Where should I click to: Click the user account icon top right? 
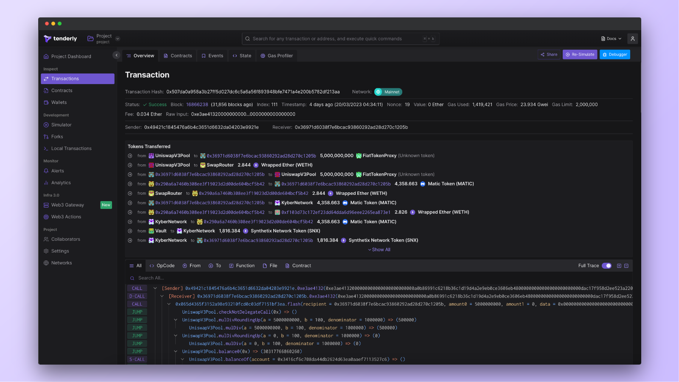pos(632,38)
